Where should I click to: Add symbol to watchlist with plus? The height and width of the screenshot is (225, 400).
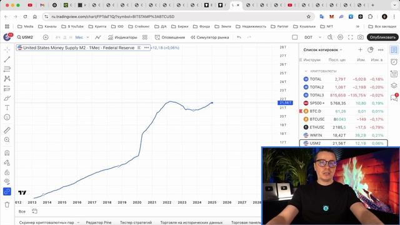tap(360, 50)
